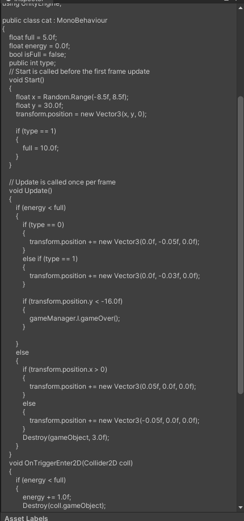Click the 'bool isFull = false;' declaration
Viewport: 244px width, 521px height.
coord(37,54)
